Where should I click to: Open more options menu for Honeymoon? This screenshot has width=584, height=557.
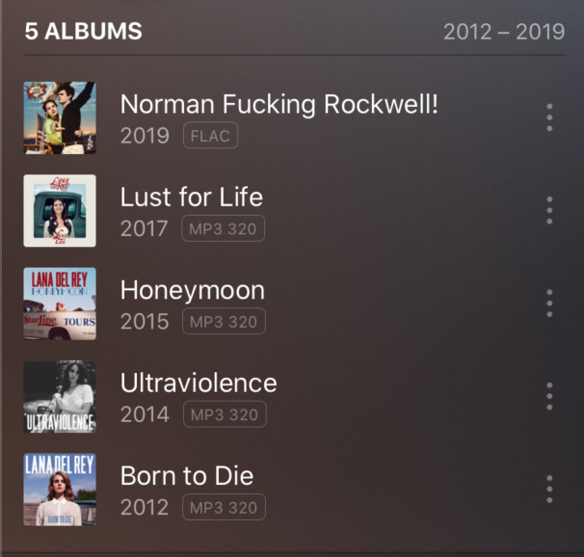tap(549, 304)
